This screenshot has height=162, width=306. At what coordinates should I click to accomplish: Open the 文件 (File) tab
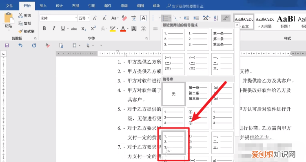pos(9,6)
